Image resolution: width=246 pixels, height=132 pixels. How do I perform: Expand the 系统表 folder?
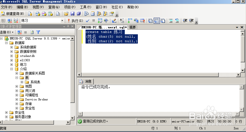(x=22, y=82)
